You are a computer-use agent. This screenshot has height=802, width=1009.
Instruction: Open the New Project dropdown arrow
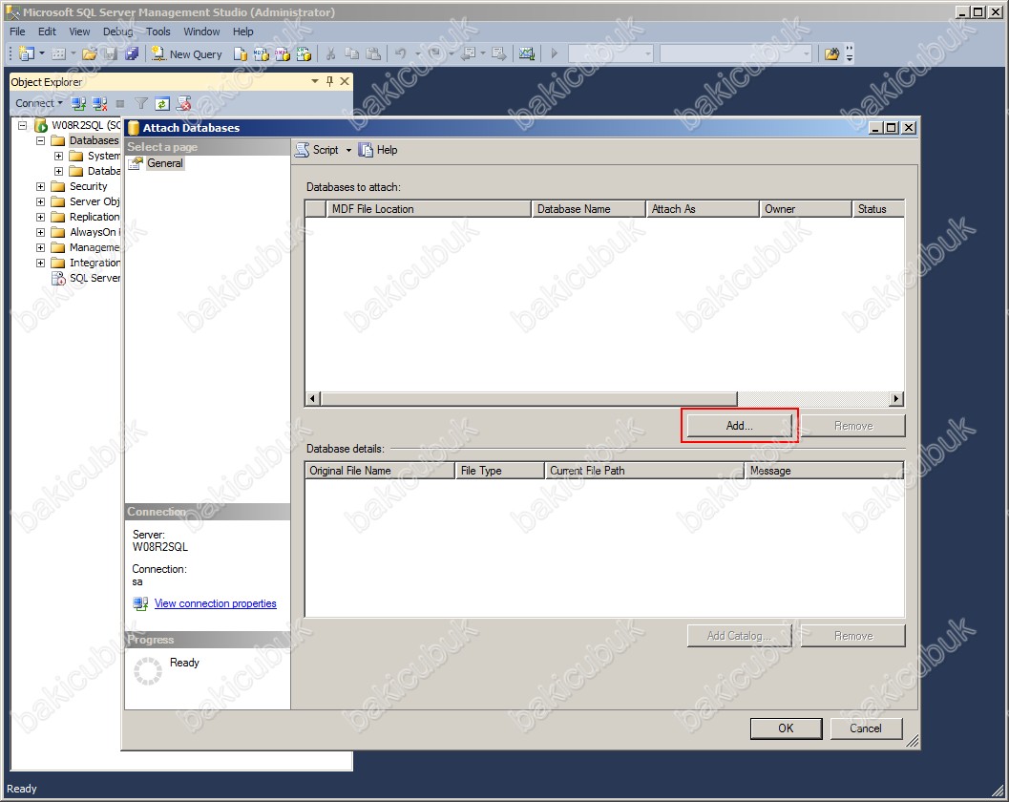(x=42, y=53)
